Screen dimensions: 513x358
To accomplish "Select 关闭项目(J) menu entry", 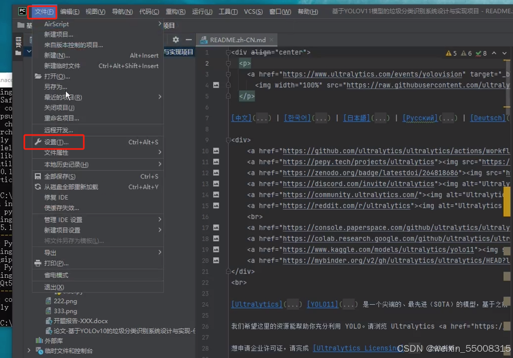I will point(59,108).
